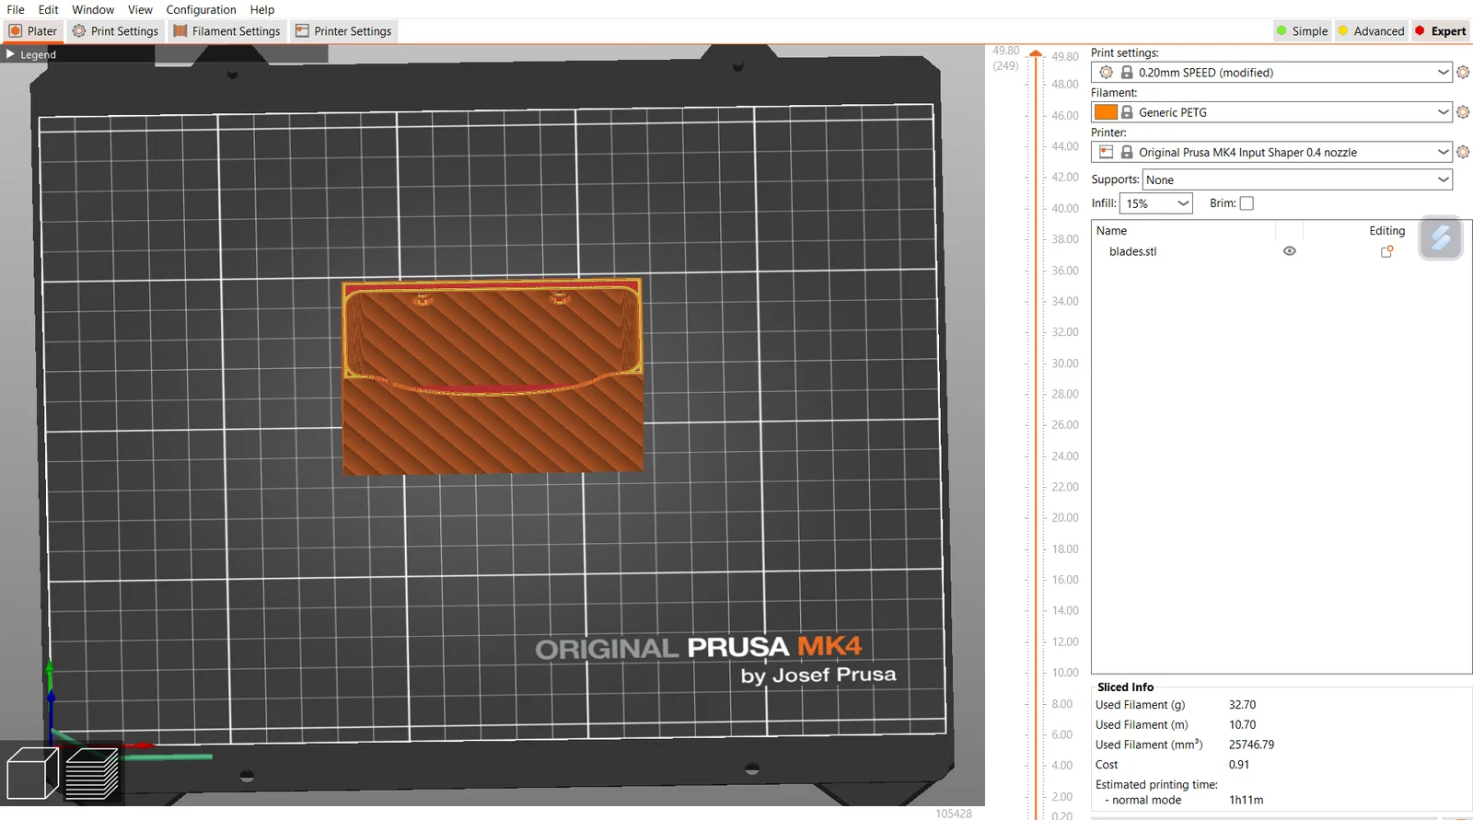Switch to Expert mode

pyautogui.click(x=1441, y=31)
